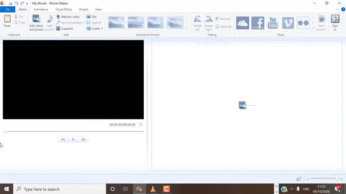Open the Movie Maker help icon

point(343,9)
